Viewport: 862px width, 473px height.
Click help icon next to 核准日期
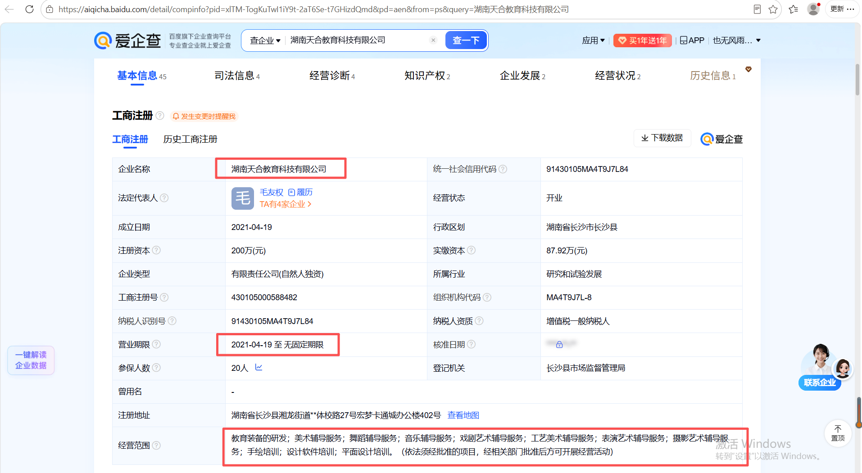click(471, 344)
